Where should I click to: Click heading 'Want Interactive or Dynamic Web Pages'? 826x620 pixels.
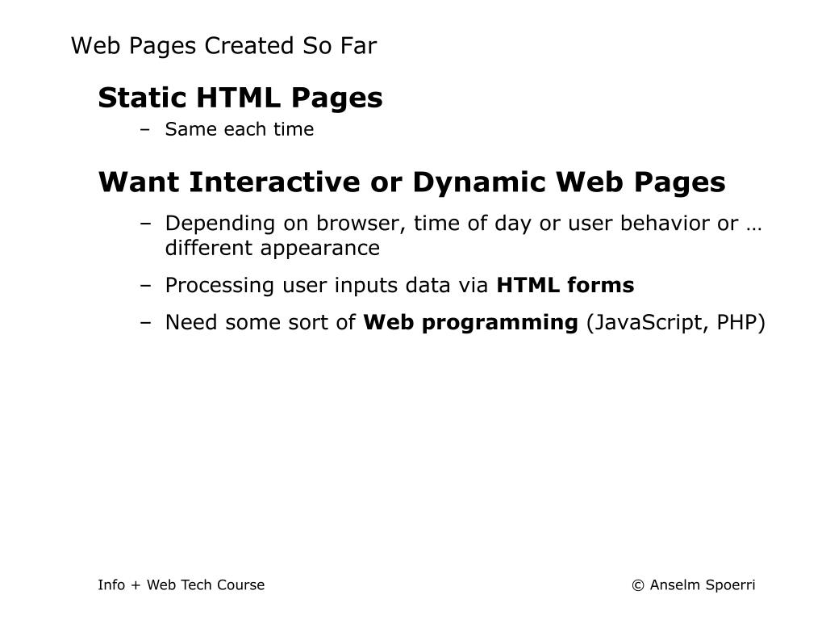(412, 182)
